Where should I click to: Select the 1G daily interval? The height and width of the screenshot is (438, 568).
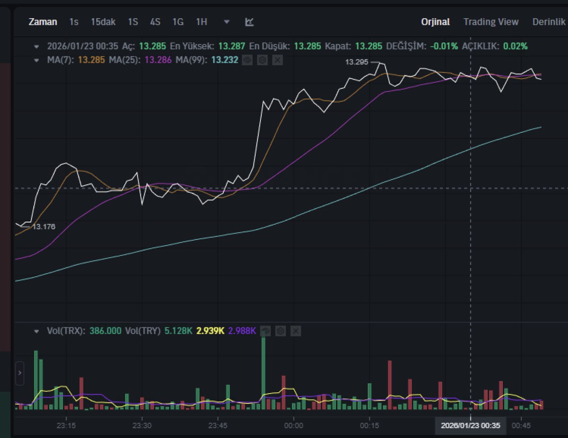point(178,22)
